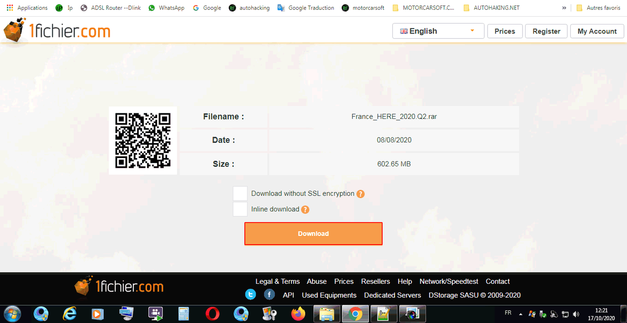Launch Opera from the taskbar

coord(212,314)
